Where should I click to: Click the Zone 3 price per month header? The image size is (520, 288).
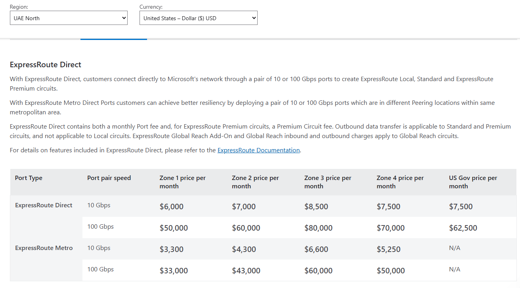328,182
